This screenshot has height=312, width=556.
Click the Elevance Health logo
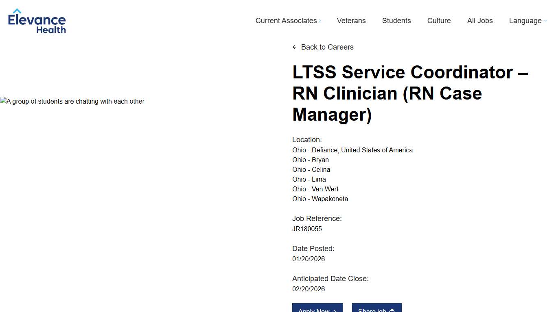click(37, 20)
